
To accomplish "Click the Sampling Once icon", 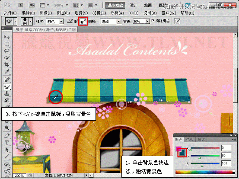I will 76,22.
